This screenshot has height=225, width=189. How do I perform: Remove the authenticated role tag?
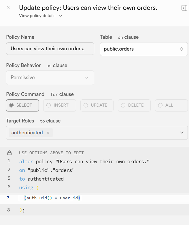point(48,133)
